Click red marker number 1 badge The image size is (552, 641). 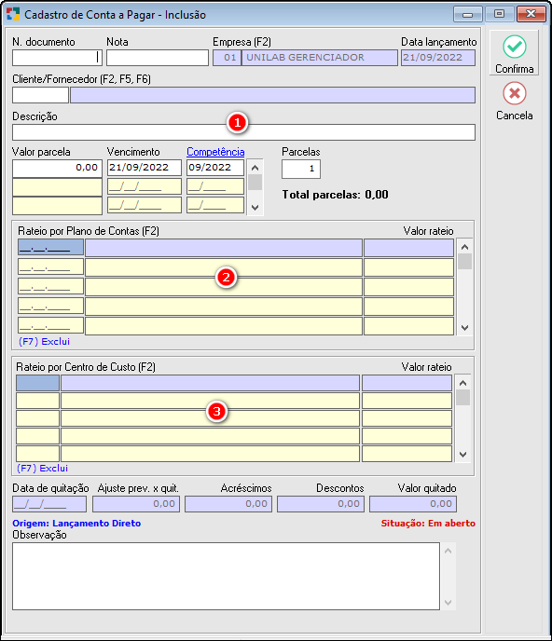click(x=238, y=122)
